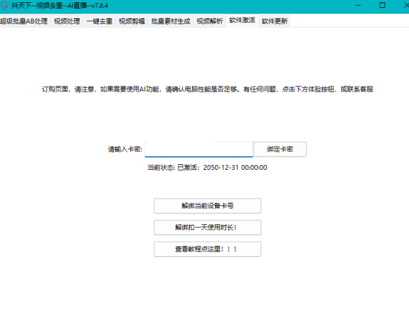Click the window title 抖天下--视频去重--AI直播--v7.6.4
This screenshot has height=310, width=409.
[x=60, y=5]
